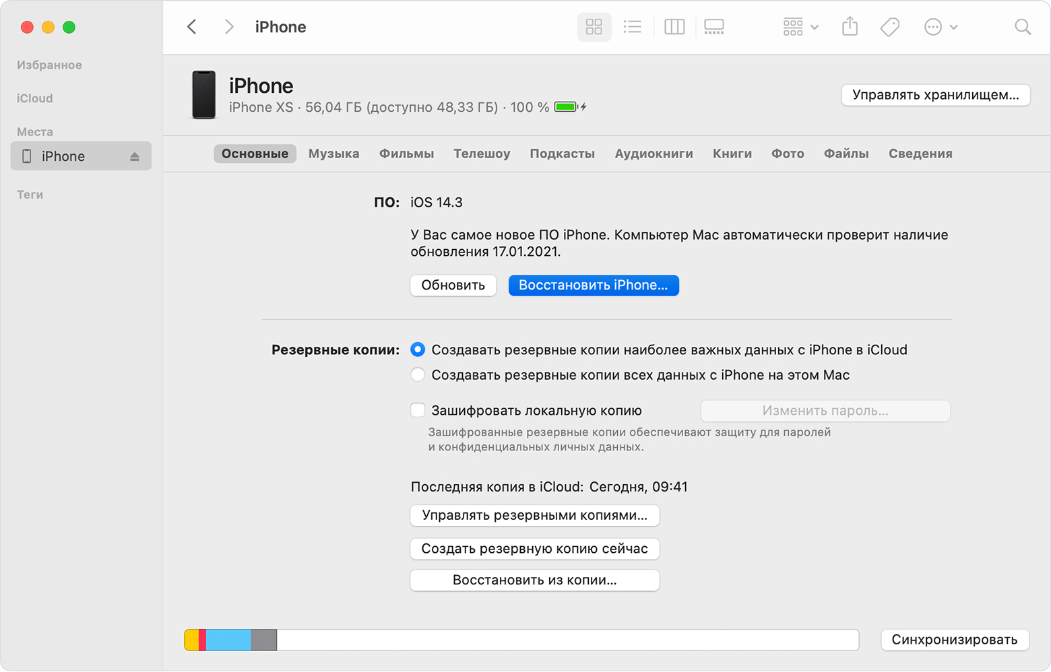Click Восстановить из копии button
Image resolution: width=1051 pixels, height=672 pixels.
pyautogui.click(x=535, y=580)
